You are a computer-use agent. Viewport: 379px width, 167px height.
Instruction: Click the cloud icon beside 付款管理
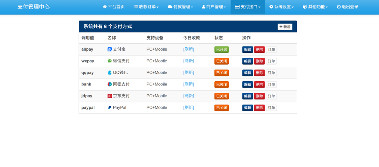(x=170, y=7)
